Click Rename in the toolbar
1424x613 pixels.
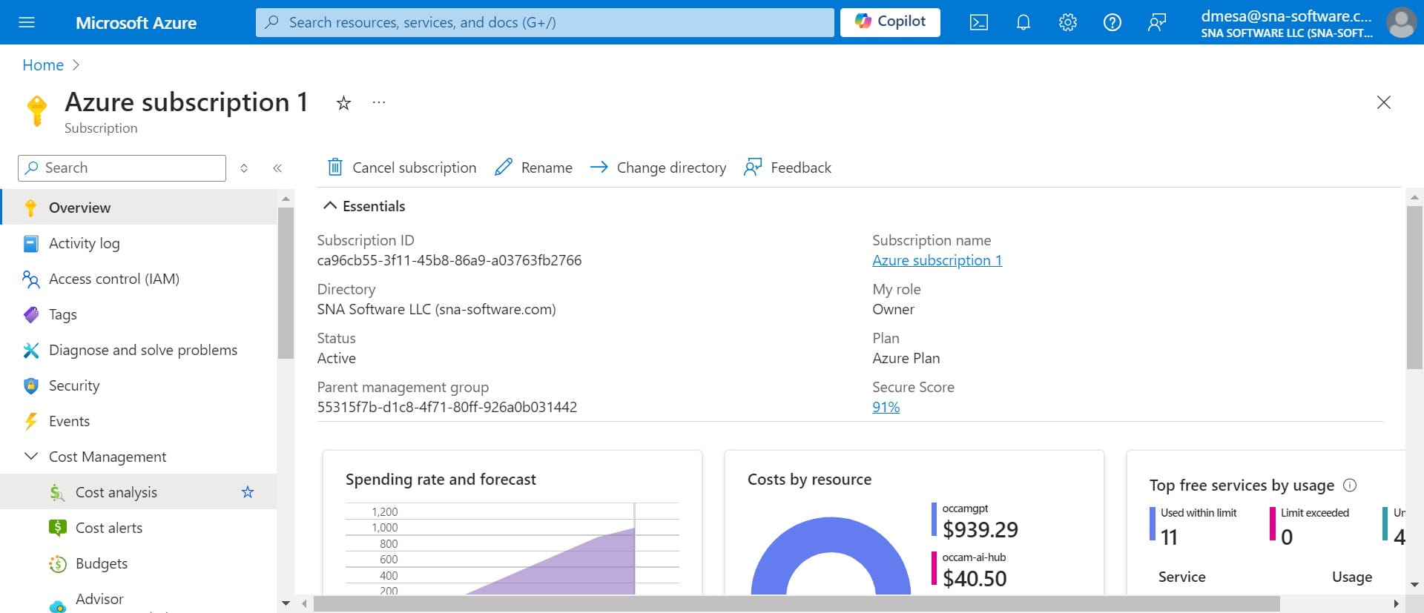pyautogui.click(x=534, y=168)
